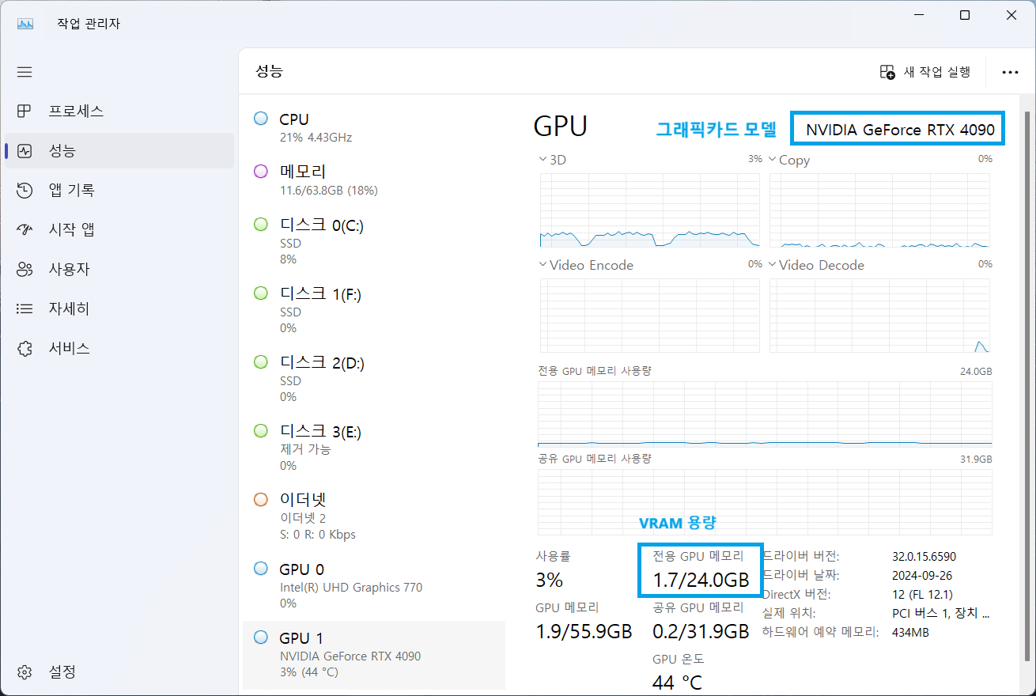Image resolution: width=1036 pixels, height=696 pixels.
Task: Open the 서비스 page
Action: [x=119, y=348]
